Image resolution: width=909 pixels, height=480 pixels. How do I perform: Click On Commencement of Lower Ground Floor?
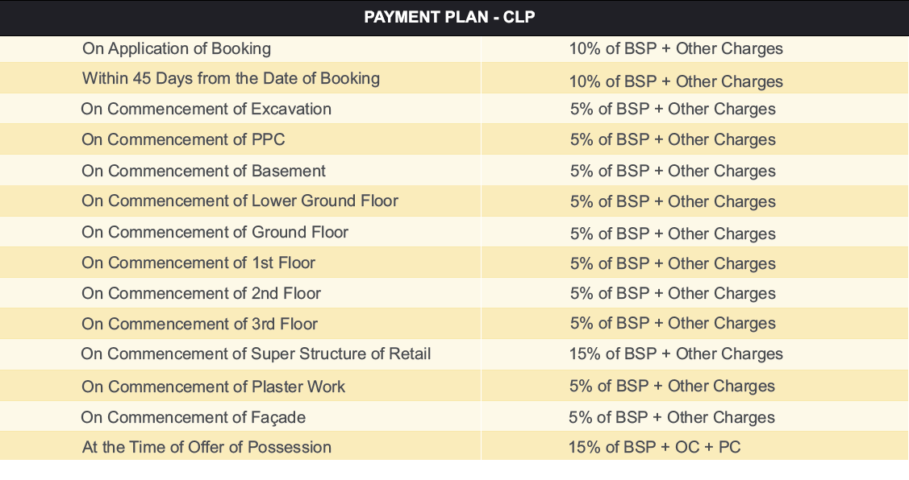pyautogui.click(x=240, y=201)
